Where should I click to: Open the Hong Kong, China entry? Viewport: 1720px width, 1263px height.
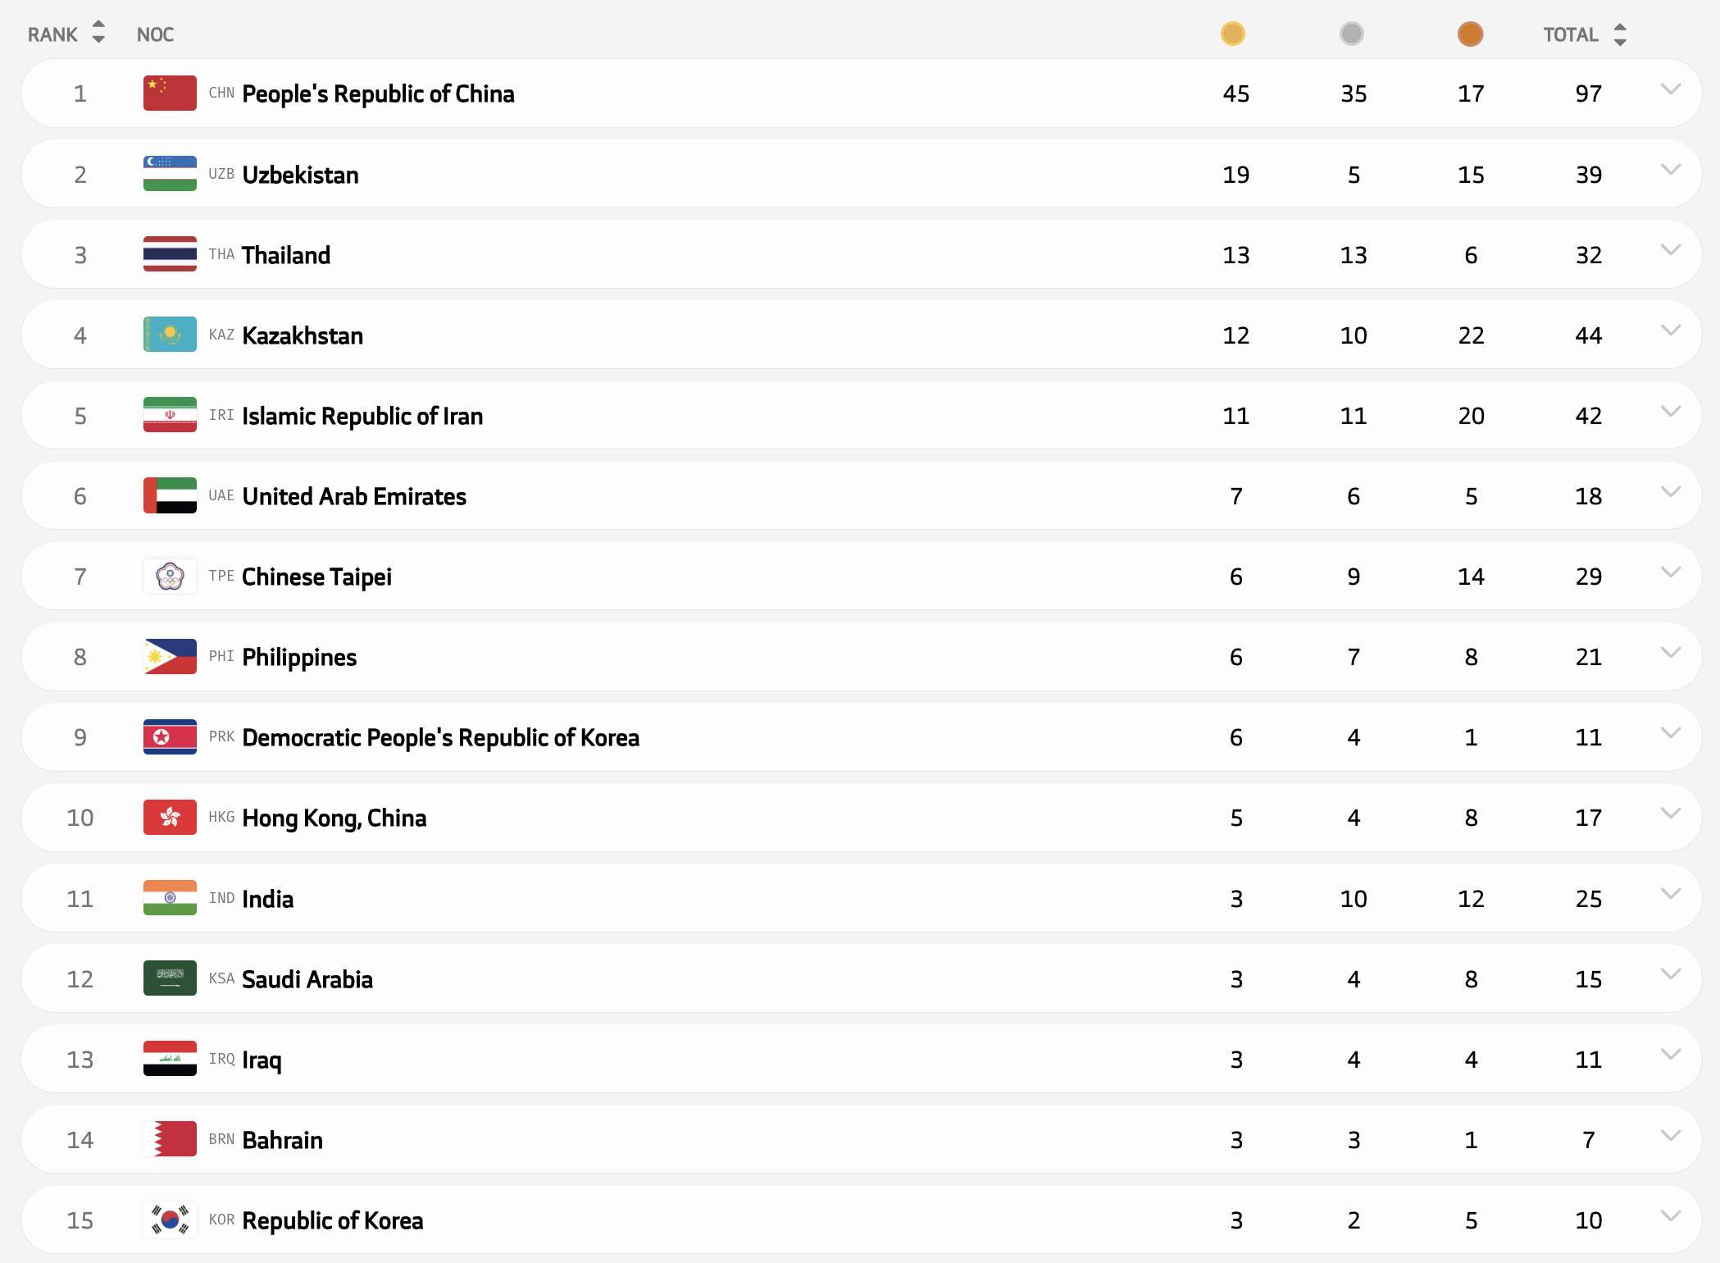coord(334,818)
